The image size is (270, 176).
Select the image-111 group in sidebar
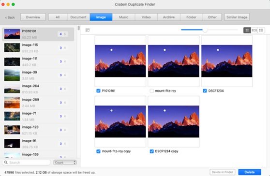click(38, 61)
